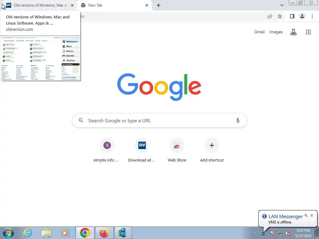Click the wrench icon in LAN Messenger balloon
319x239 pixels.
pos(306,215)
